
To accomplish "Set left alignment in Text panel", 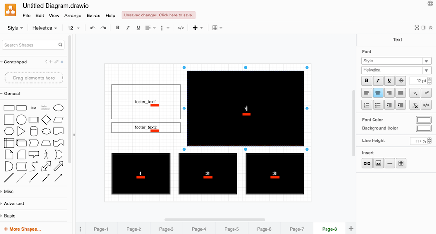I will (367, 93).
